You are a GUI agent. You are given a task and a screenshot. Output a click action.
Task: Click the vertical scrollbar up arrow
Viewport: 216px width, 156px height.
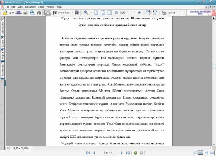coord(214,22)
